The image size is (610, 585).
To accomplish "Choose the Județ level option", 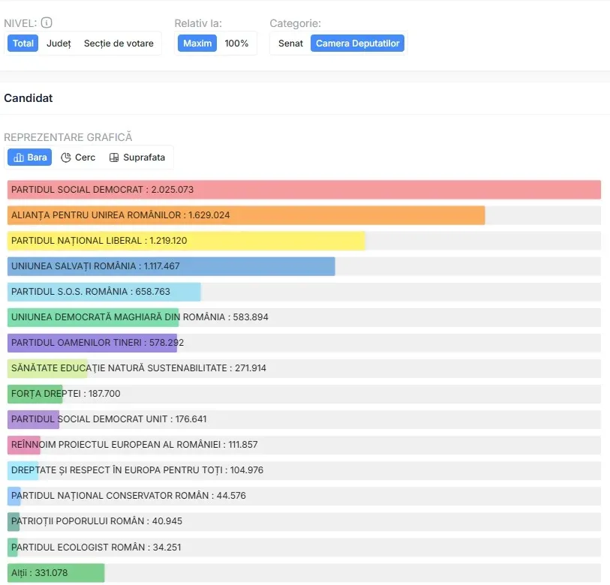I will click(59, 43).
